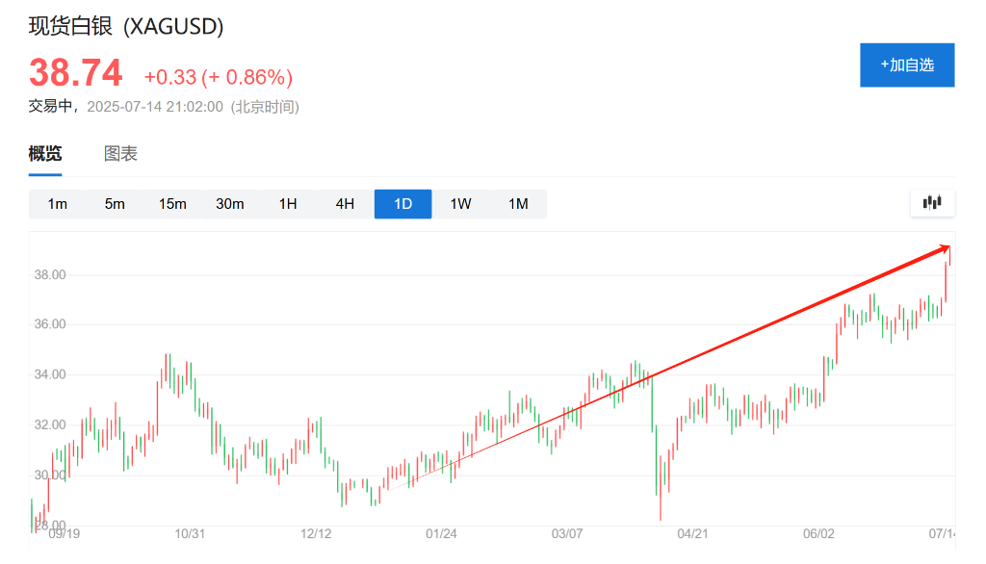Select the 1m timeframe

[x=58, y=204]
